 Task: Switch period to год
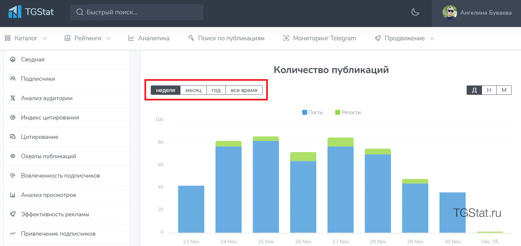tap(216, 90)
